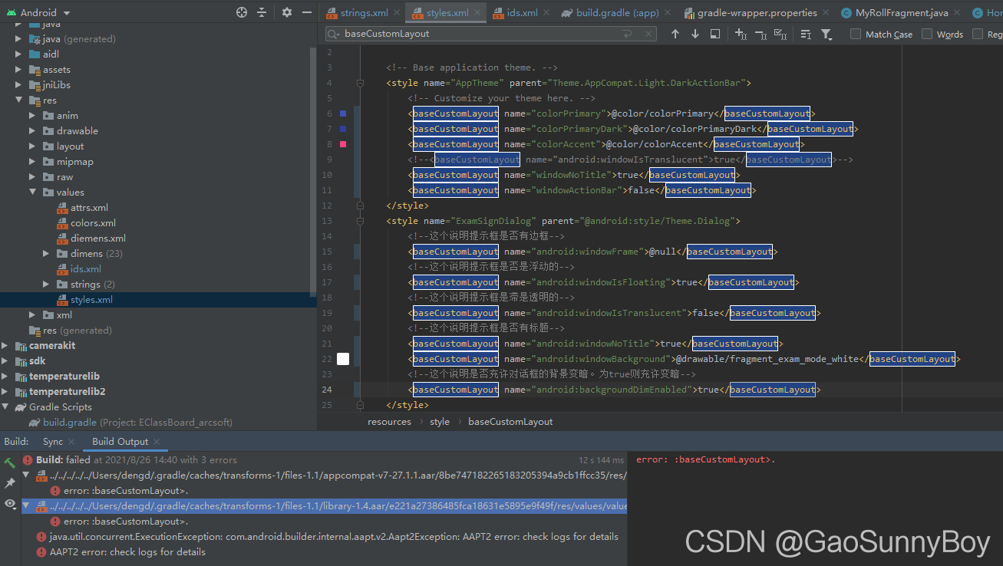Screen dimensions: 1003x566
Task: Open project panel settings gear
Action: [x=287, y=12]
